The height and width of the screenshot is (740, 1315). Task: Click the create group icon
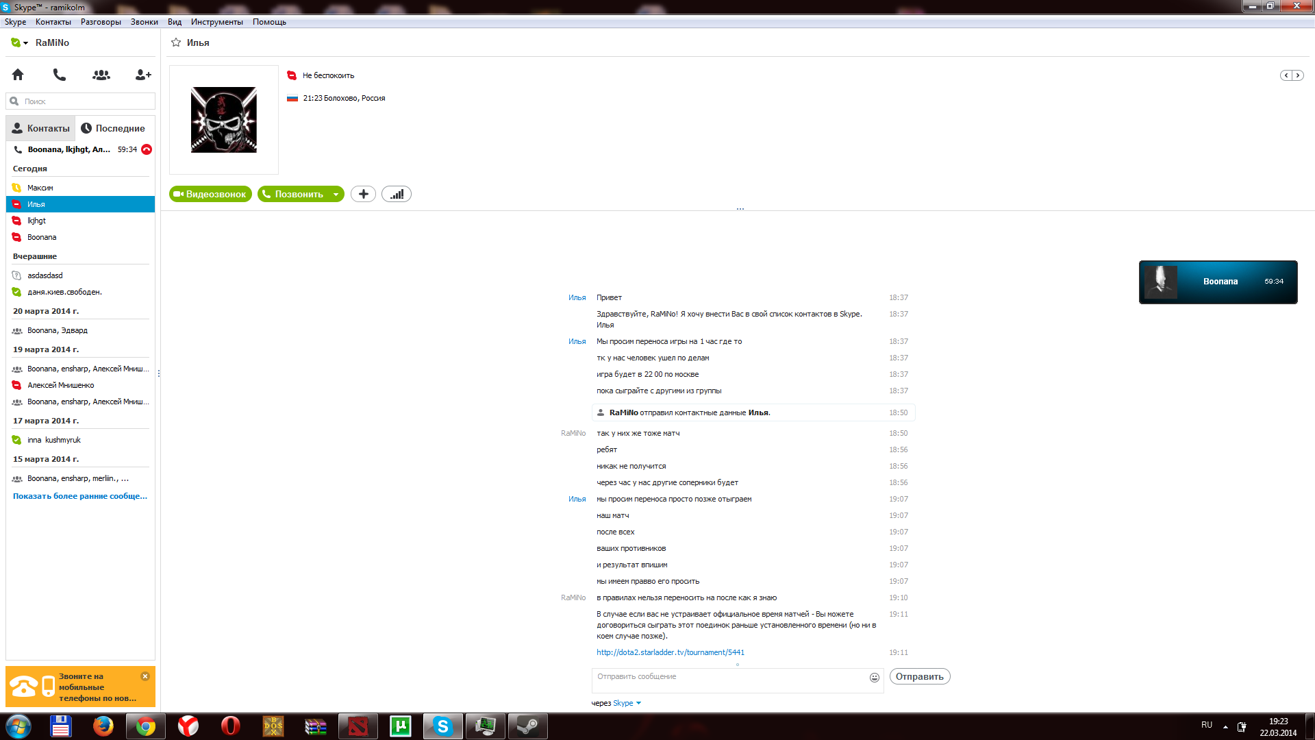click(101, 75)
